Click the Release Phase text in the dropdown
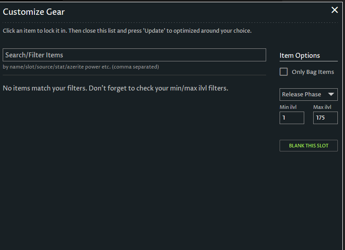This screenshot has height=250, width=345. [302, 95]
